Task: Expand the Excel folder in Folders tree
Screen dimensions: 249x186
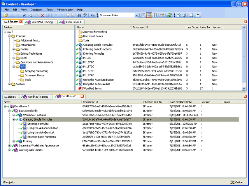Action: pos(14,58)
